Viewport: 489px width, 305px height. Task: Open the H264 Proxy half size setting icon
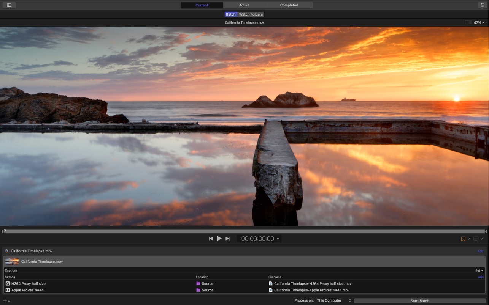tap(6, 283)
